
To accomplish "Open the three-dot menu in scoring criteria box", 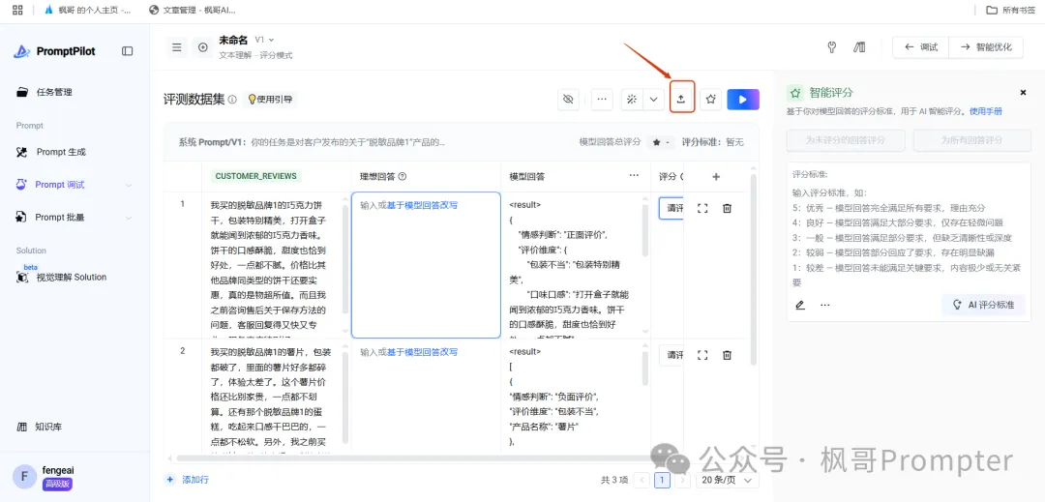I will tap(825, 305).
